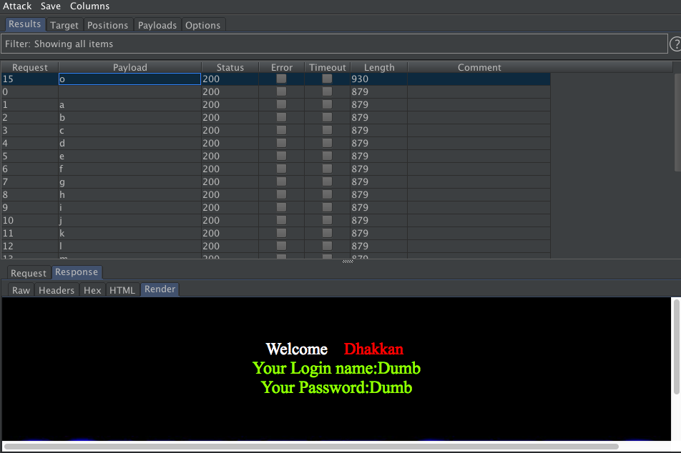Select the row with payload d
This screenshot has height=453, width=681.
276,143
